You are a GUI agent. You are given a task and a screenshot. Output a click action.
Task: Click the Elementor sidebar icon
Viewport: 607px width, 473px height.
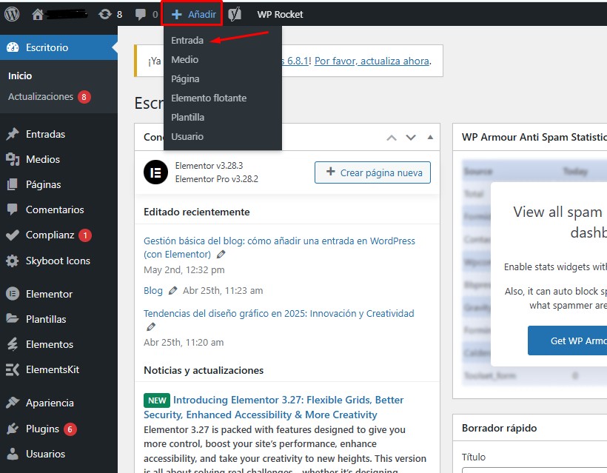(x=13, y=294)
